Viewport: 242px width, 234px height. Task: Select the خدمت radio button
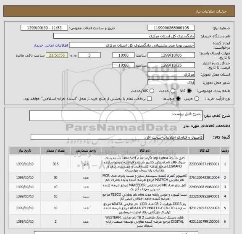point(173,91)
